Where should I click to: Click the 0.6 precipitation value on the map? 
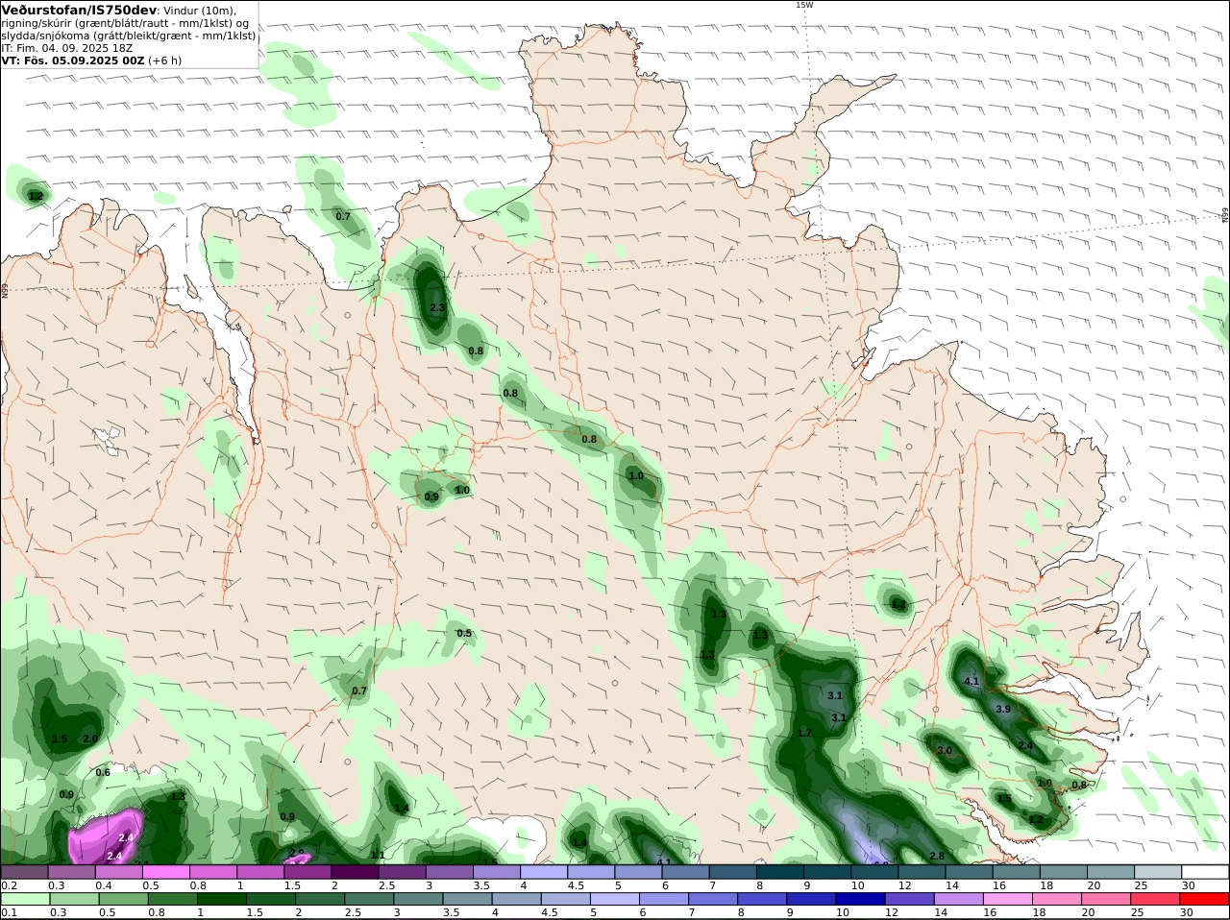tap(103, 772)
